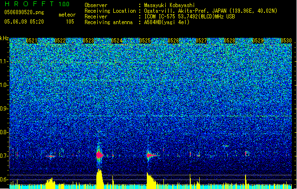Click the 0525 time marker
Image resolution: width=297 pixels, height=189 pixels.
(x=145, y=41)
